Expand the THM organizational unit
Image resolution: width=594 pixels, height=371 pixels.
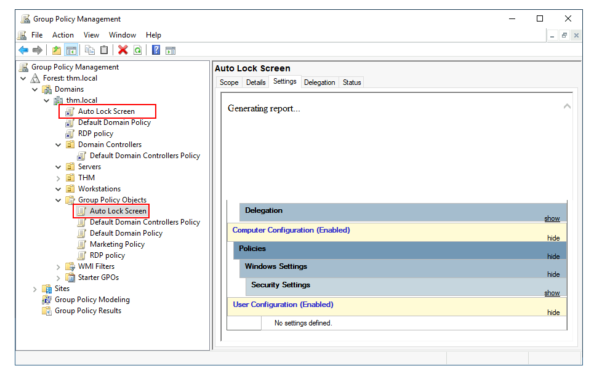[58, 178]
